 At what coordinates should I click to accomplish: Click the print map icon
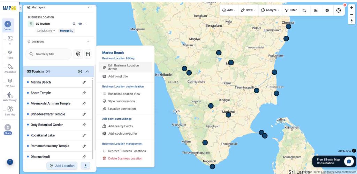327,10
